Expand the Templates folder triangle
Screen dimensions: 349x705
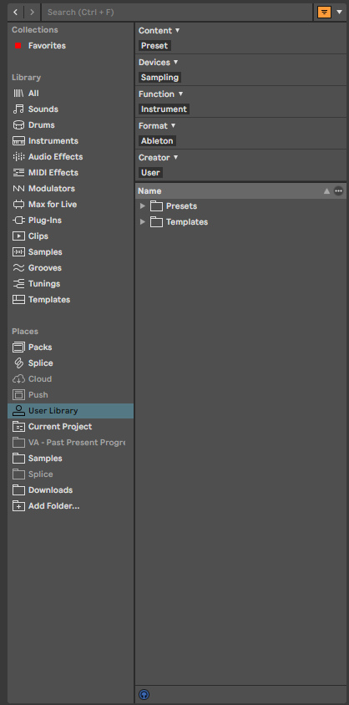pos(143,221)
